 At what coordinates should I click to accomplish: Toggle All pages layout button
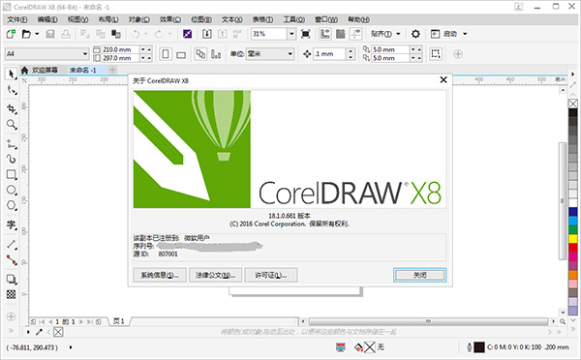pos(200,54)
